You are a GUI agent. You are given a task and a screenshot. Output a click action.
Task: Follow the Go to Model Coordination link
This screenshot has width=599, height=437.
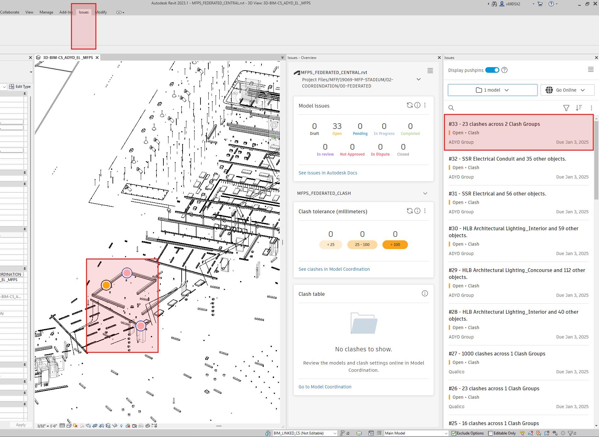tap(325, 387)
